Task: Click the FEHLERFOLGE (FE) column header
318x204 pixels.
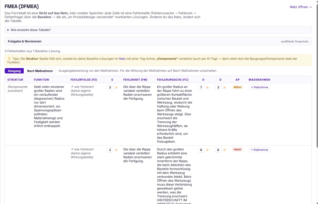Action: [84, 80]
